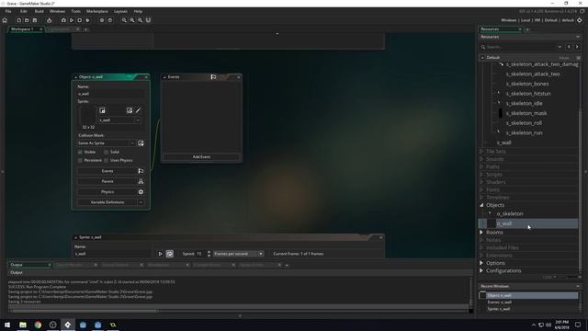Expand the Options folder in resource tree
The height and width of the screenshot is (331, 588).
(x=481, y=263)
